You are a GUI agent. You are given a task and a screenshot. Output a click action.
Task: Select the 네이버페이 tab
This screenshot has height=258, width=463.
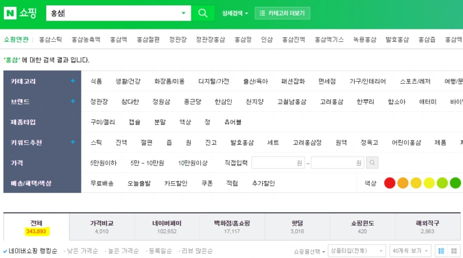(x=167, y=227)
